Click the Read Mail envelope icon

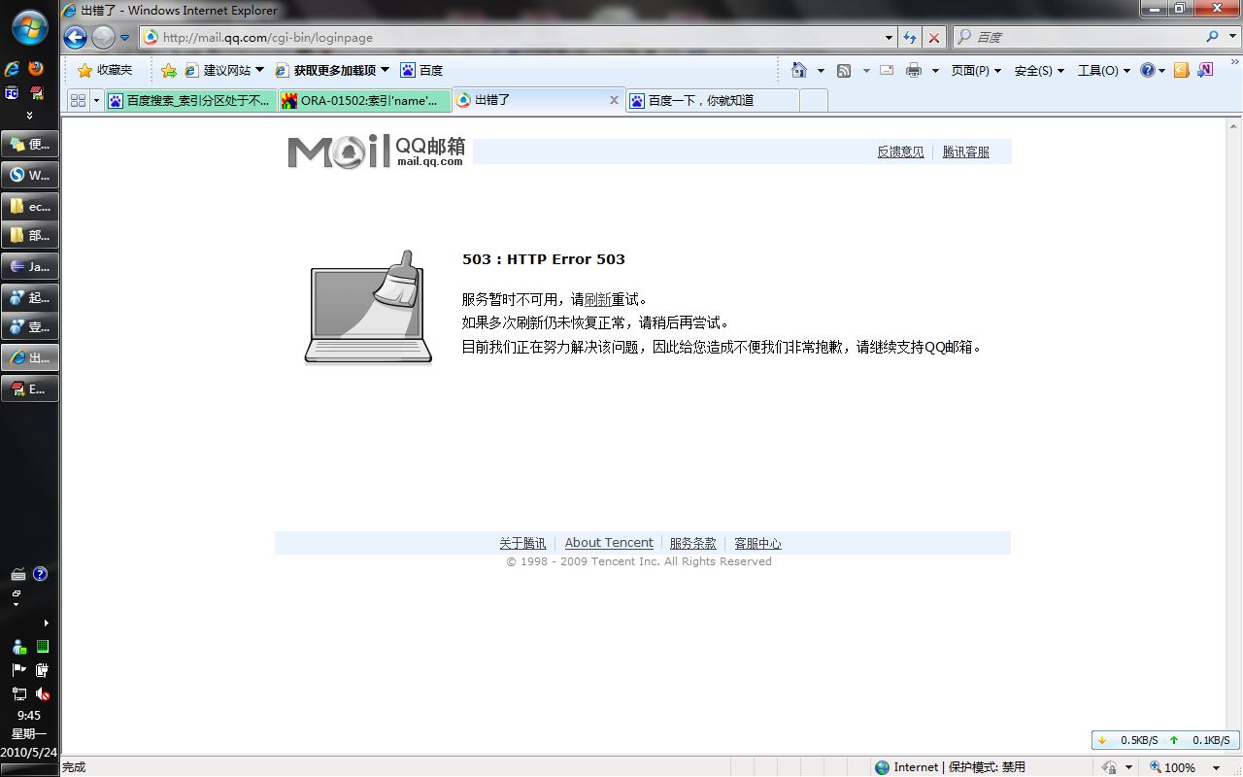click(887, 70)
